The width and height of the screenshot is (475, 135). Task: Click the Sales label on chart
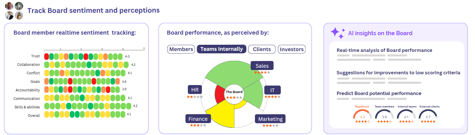click(262, 66)
